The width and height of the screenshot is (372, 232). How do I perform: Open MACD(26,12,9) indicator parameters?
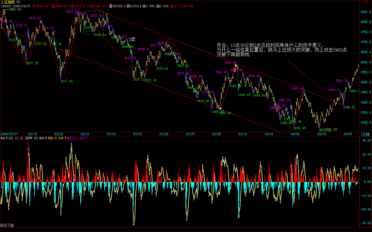(x=12, y=138)
